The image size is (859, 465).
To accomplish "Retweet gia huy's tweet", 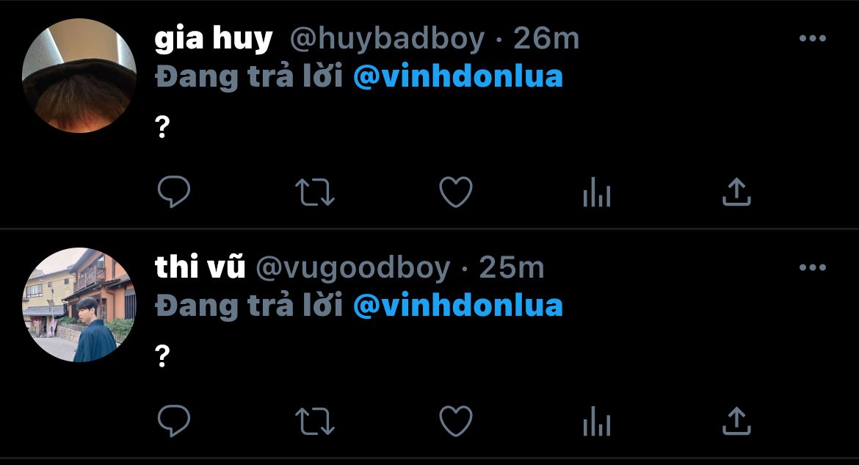I will pos(314,192).
